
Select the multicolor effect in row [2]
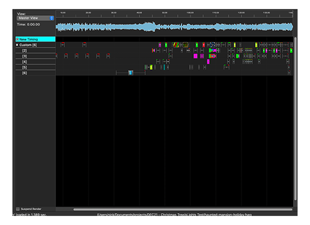pos(212,50)
